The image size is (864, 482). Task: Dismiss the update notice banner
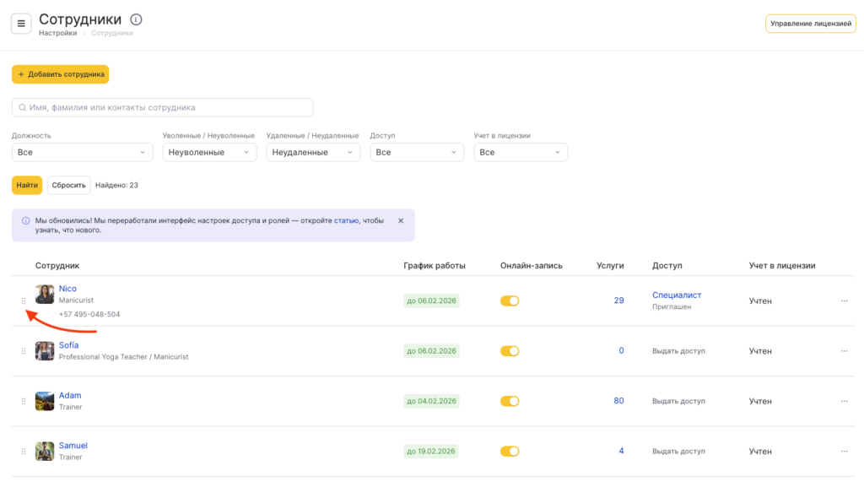[x=401, y=220]
